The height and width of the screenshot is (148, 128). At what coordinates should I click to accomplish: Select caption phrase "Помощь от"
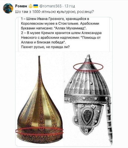[x=92, y=38]
